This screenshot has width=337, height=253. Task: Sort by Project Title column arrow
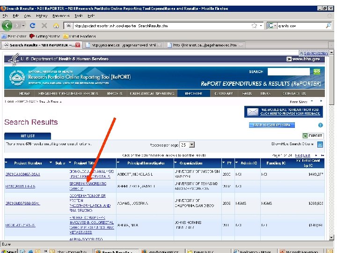[70, 163]
